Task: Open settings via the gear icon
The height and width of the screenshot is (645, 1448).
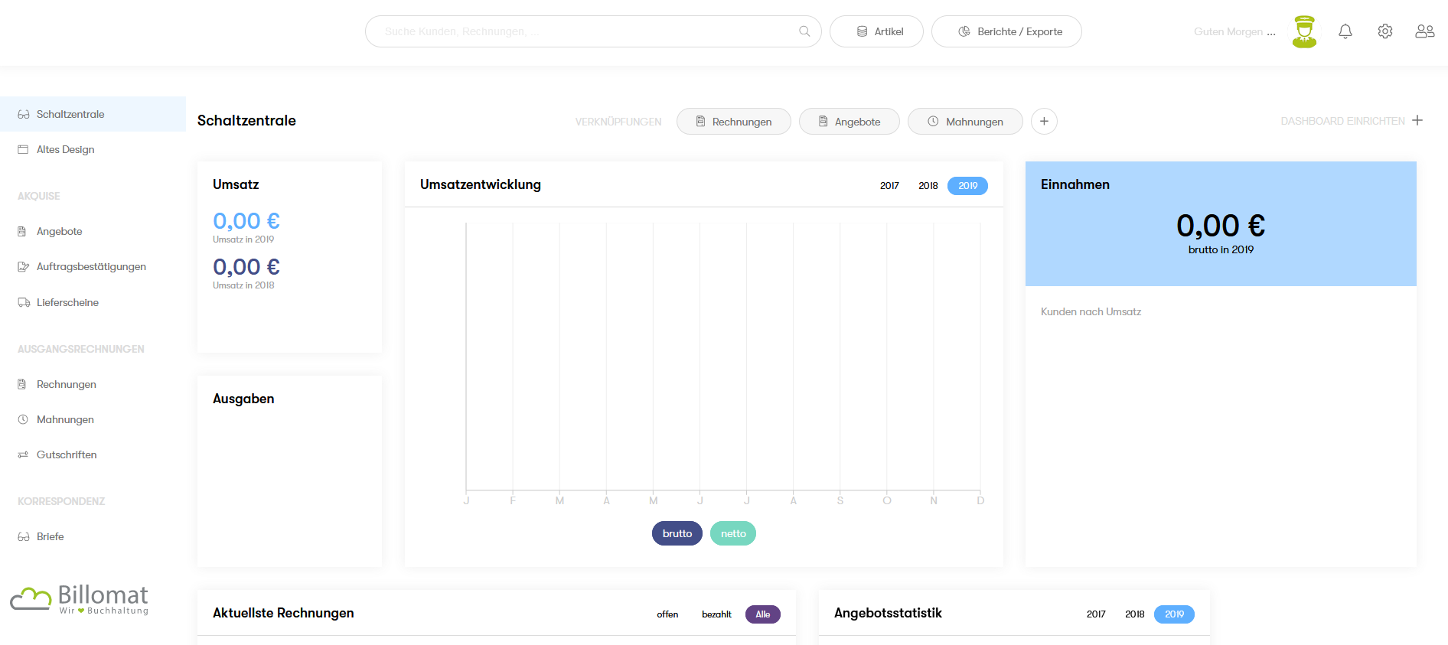Action: pos(1385,31)
